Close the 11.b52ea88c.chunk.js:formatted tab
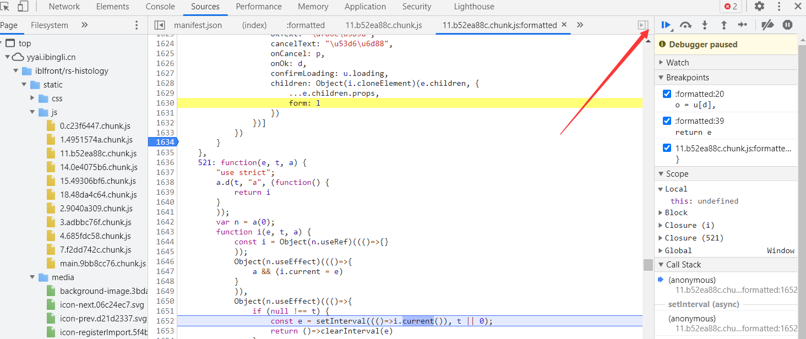806x339 pixels. 564,25
